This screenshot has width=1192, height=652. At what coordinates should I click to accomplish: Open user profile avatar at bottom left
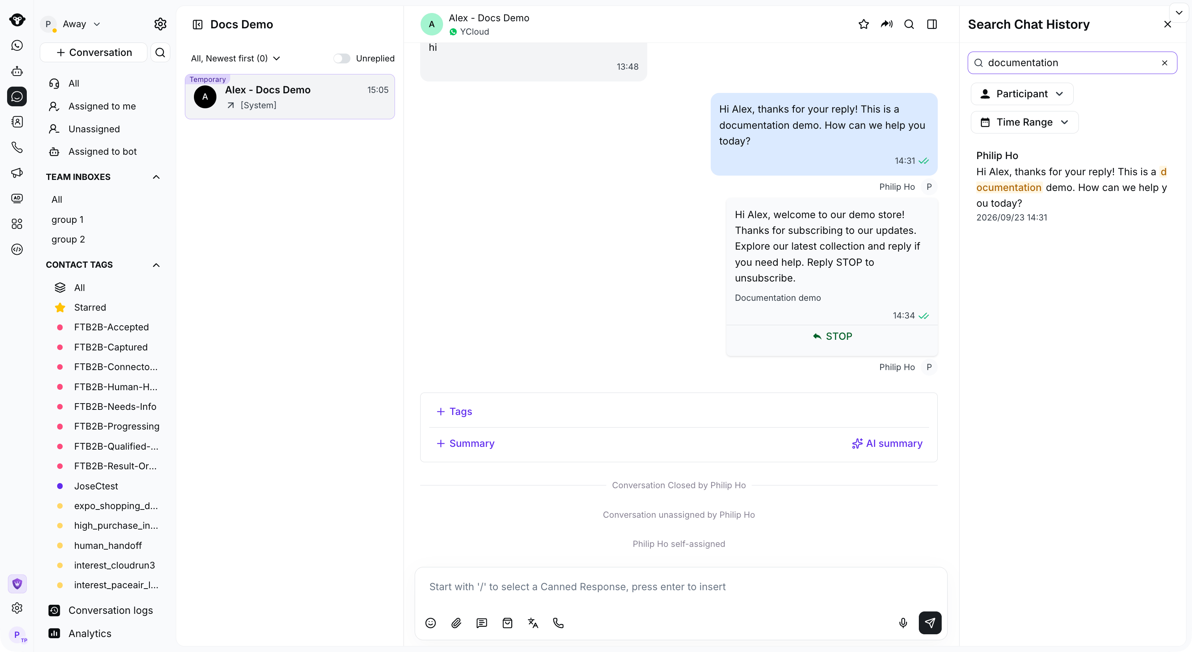(x=17, y=635)
